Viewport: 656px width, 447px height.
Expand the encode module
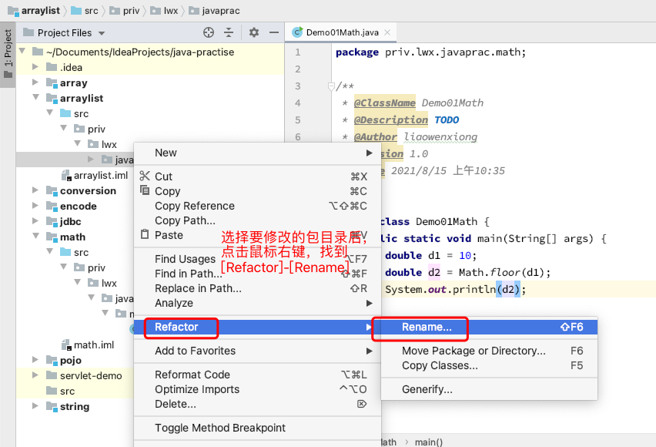click(35, 206)
